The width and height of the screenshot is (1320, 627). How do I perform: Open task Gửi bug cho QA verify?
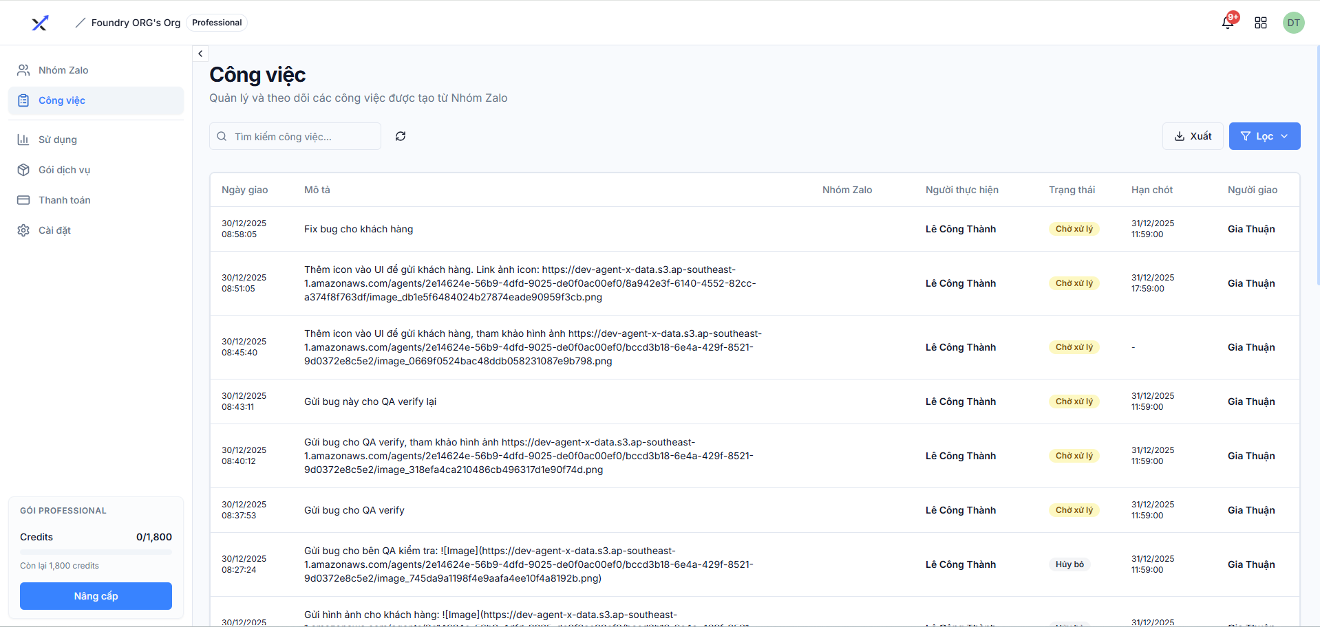coord(354,510)
